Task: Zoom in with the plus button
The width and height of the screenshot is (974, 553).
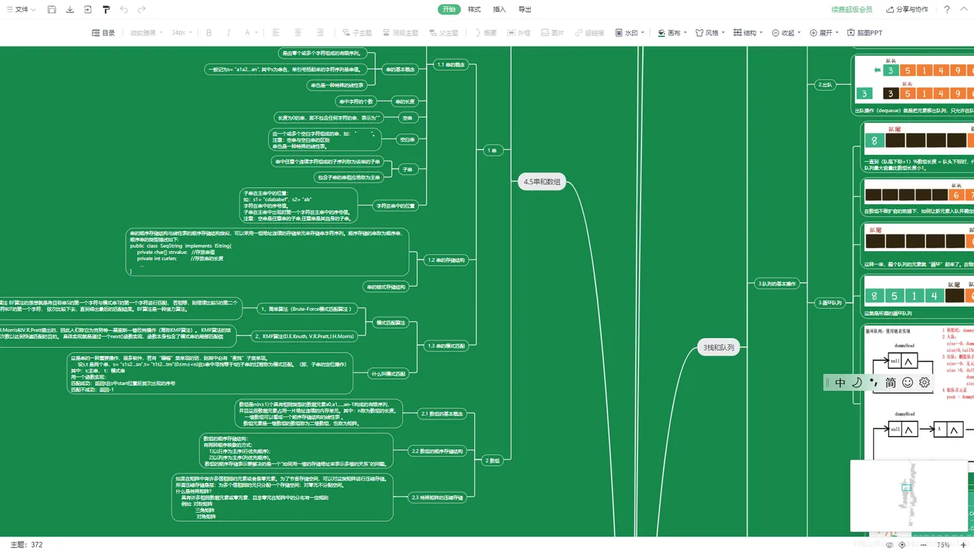Action: click(964, 545)
